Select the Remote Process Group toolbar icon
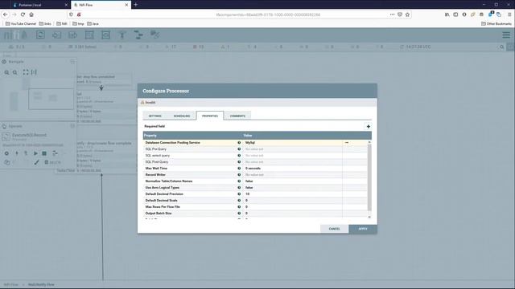The image size is (515, 289). click(105, 35)
